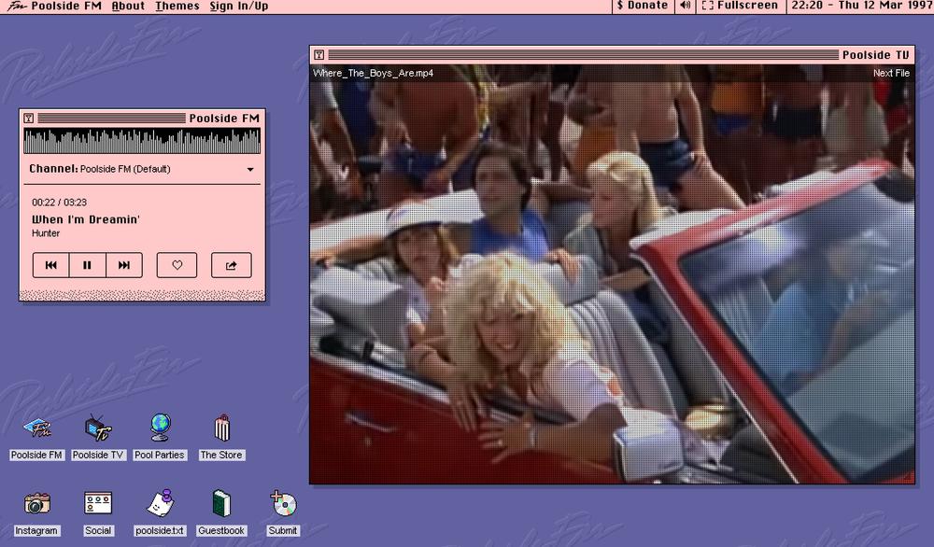Image resolution: width=934 pixels, height=547 pixels.
Task: Click the song title When I'm Dreamin'
Action: click(x=86, y=219)
